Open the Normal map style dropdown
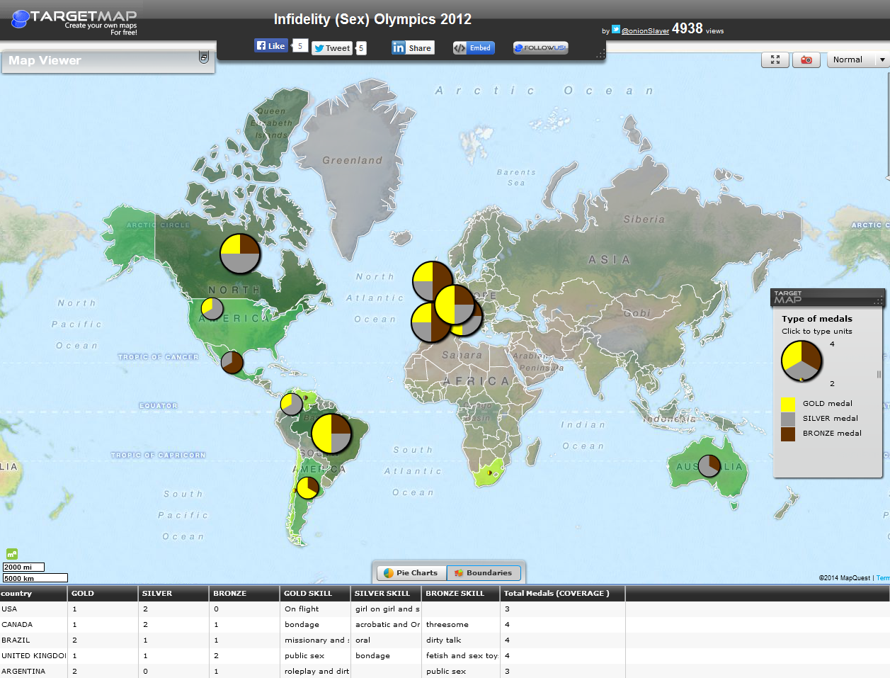Screen dimensions: 890x678 coord(858,60)
